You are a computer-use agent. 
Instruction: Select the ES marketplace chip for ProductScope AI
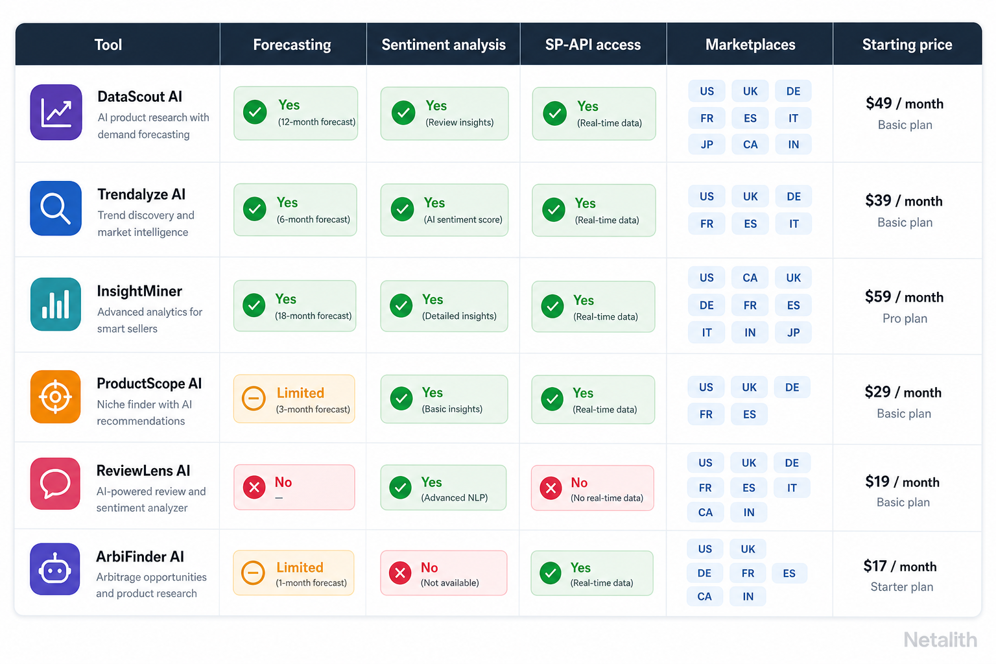[750, 414]
